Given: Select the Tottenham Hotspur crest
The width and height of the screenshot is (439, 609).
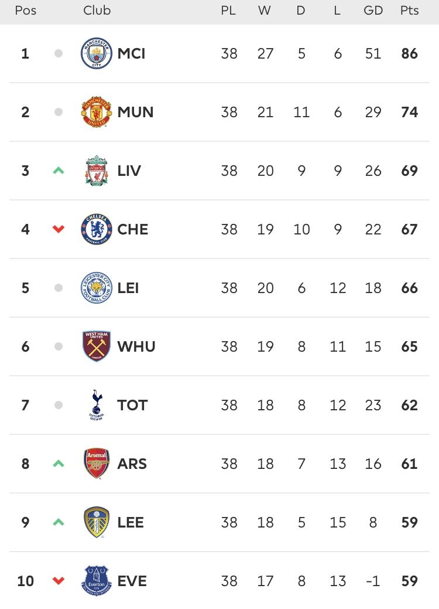Looking at the screenshot, I should [96, 405].
